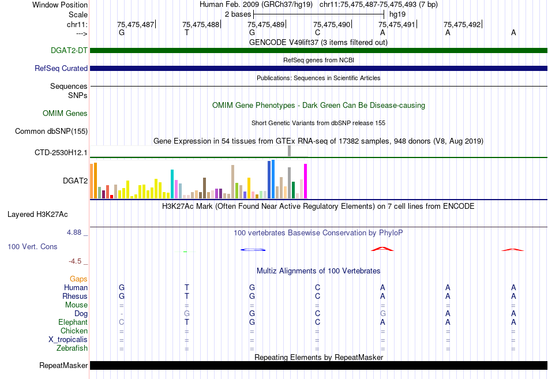Select the dark blue RefSeq Curated bar
The height and width of the screenshot is (379, 548).
pyautogui.click(x=318, y=68)
